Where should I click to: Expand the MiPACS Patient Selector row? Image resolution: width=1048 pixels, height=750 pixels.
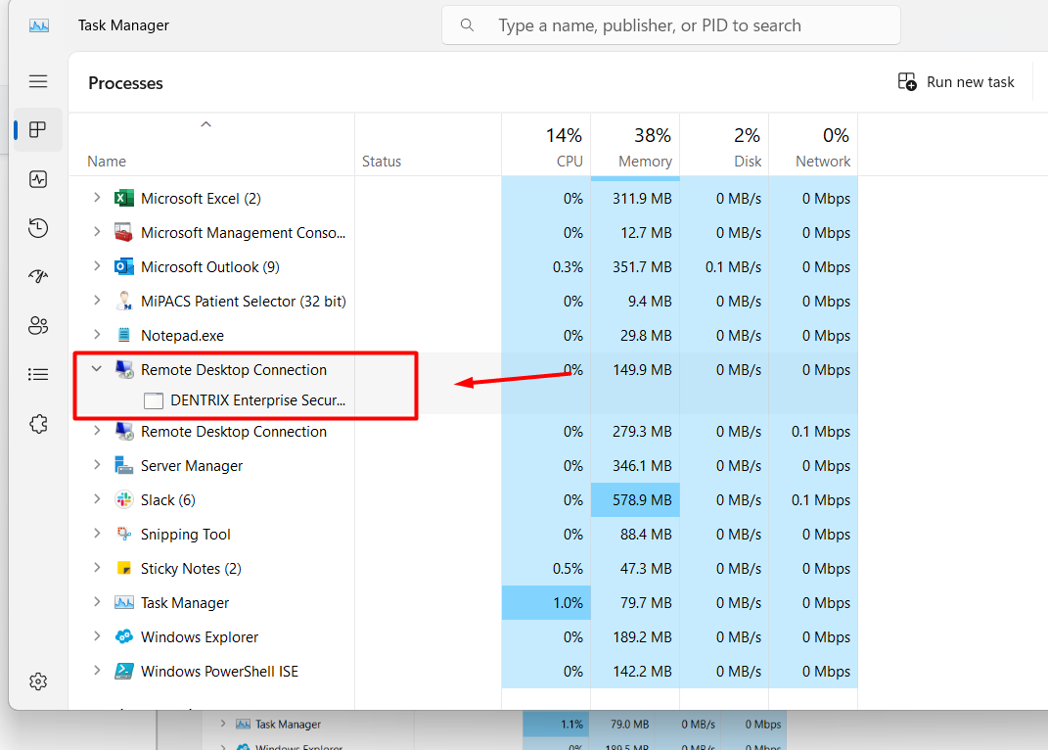[x=97, y=300]
